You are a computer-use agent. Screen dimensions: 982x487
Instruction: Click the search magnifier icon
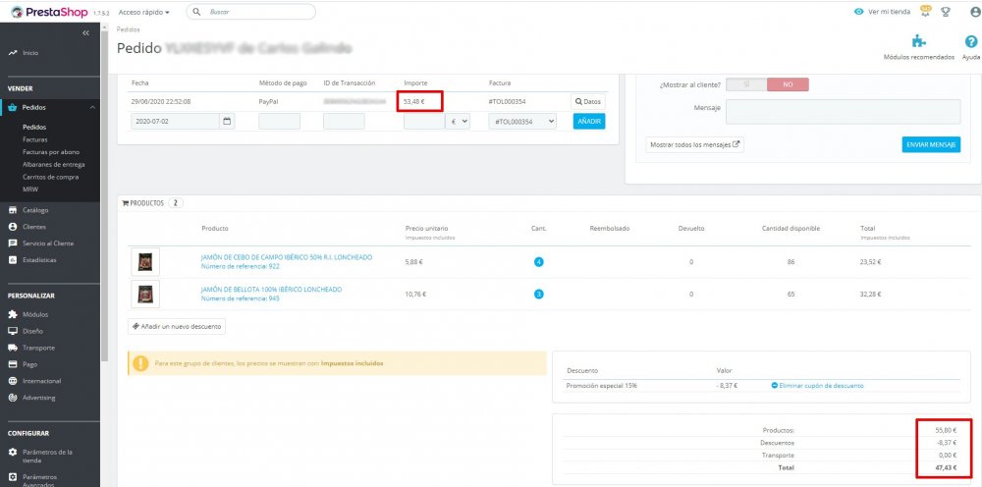pos(196,12)
